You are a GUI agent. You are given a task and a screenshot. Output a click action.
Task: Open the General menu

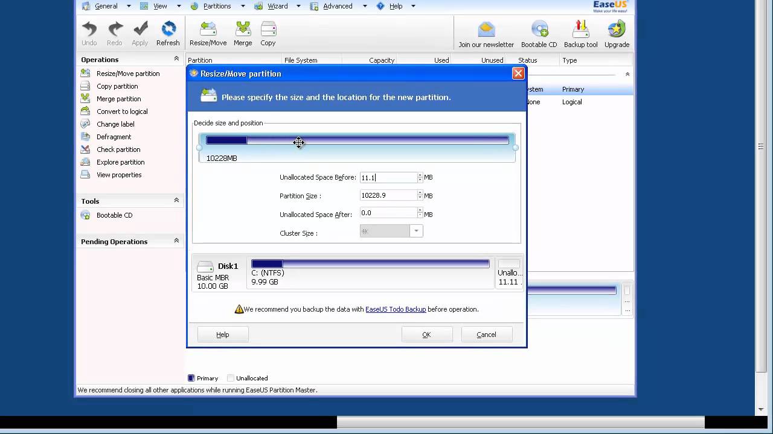click(x=106, y=6)
